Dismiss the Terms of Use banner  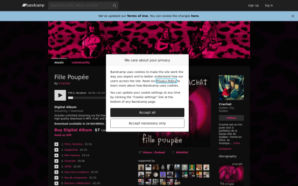[293, 16]
